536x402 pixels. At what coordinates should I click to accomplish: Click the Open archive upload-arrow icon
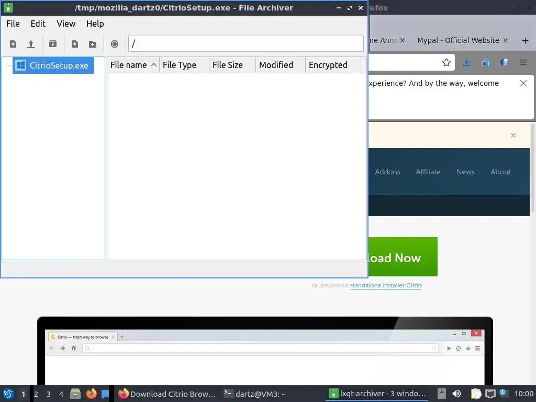[31, 44]
